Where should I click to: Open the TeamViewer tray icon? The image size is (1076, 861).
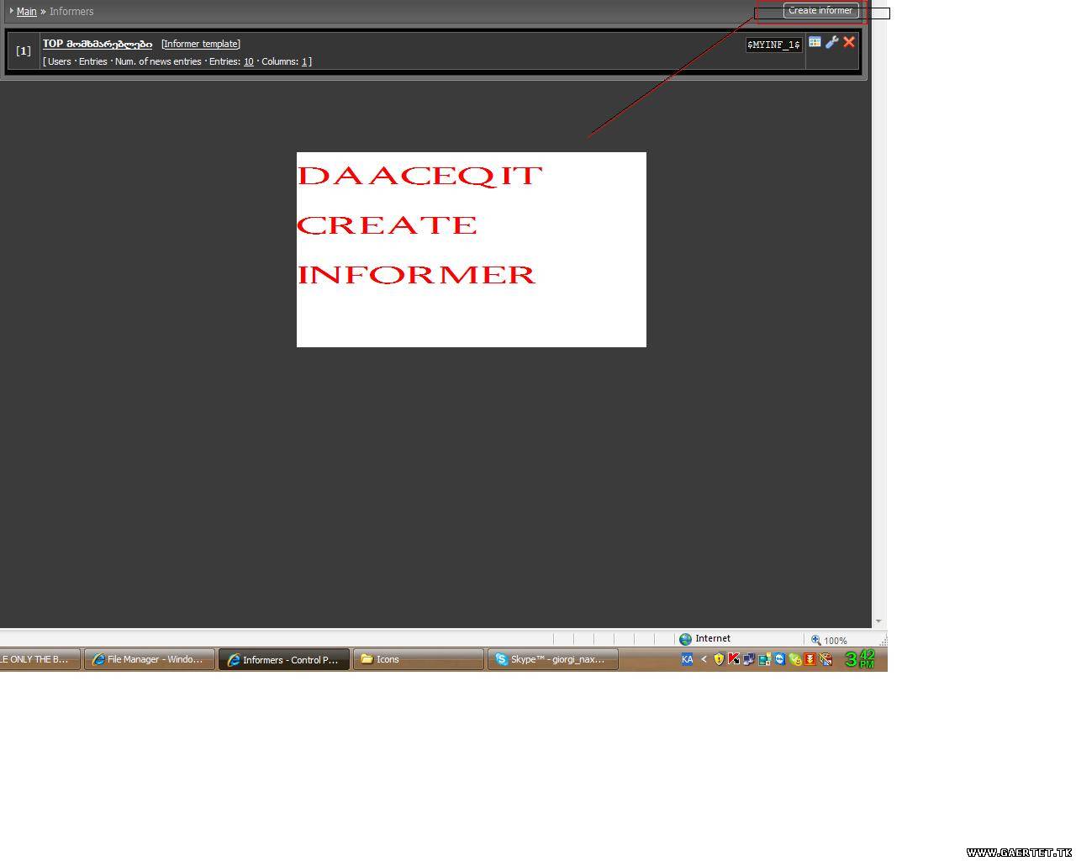779,659
